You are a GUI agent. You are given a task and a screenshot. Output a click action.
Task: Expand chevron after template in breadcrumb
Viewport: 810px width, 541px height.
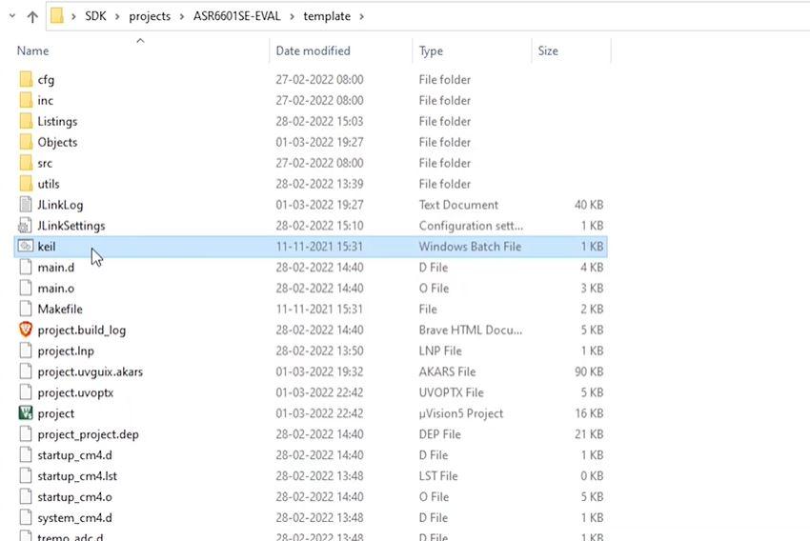[x=361, y=16]
